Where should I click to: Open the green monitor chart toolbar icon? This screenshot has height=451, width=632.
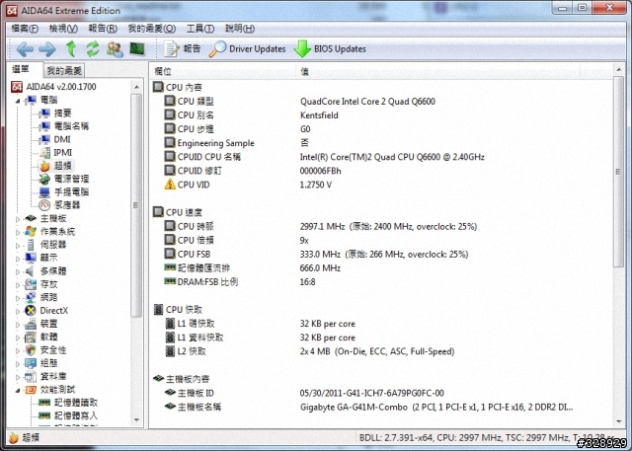click(137, 49)
